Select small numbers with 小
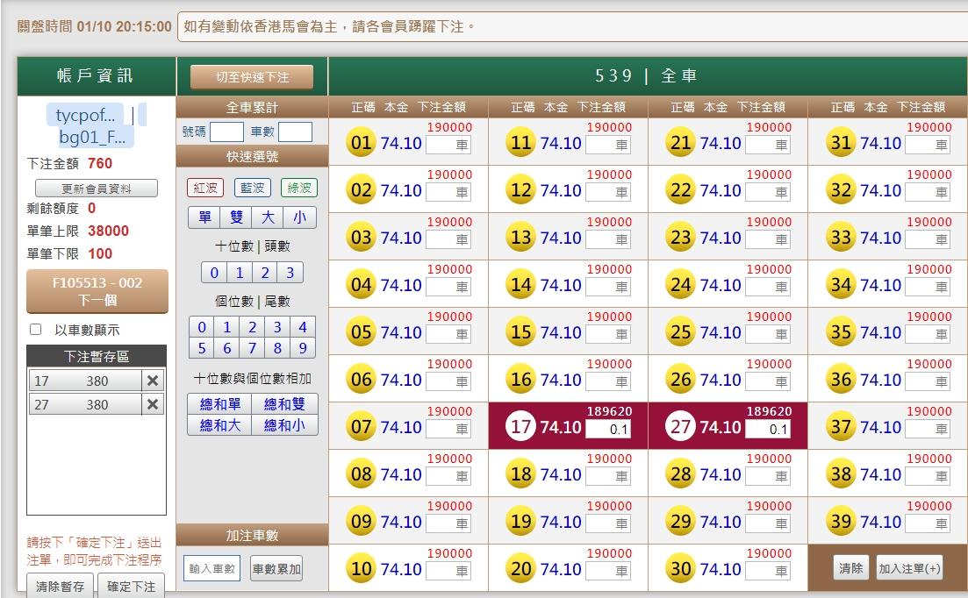The height and width of the screenshot is (598, 968). click(x=300, y=217)
